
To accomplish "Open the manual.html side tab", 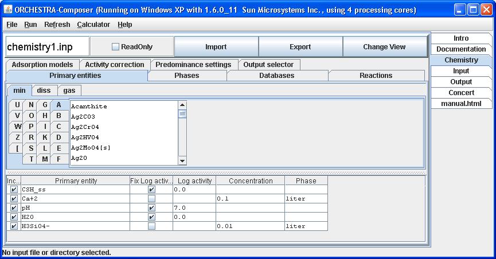I will [461, 103].
